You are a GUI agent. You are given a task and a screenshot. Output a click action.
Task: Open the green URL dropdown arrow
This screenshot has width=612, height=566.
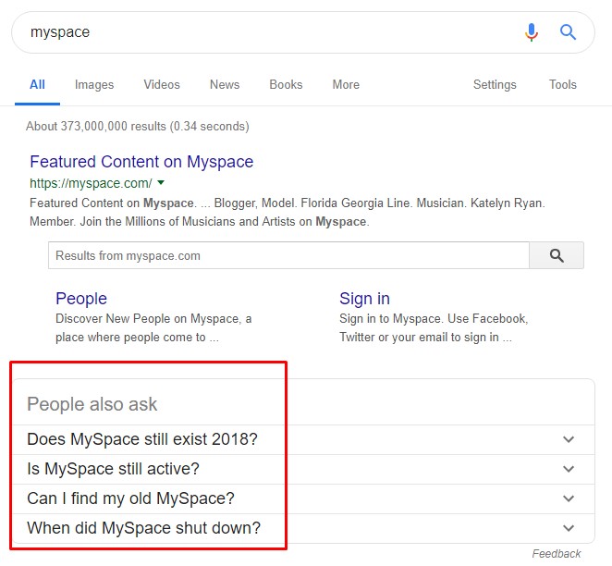161,182
